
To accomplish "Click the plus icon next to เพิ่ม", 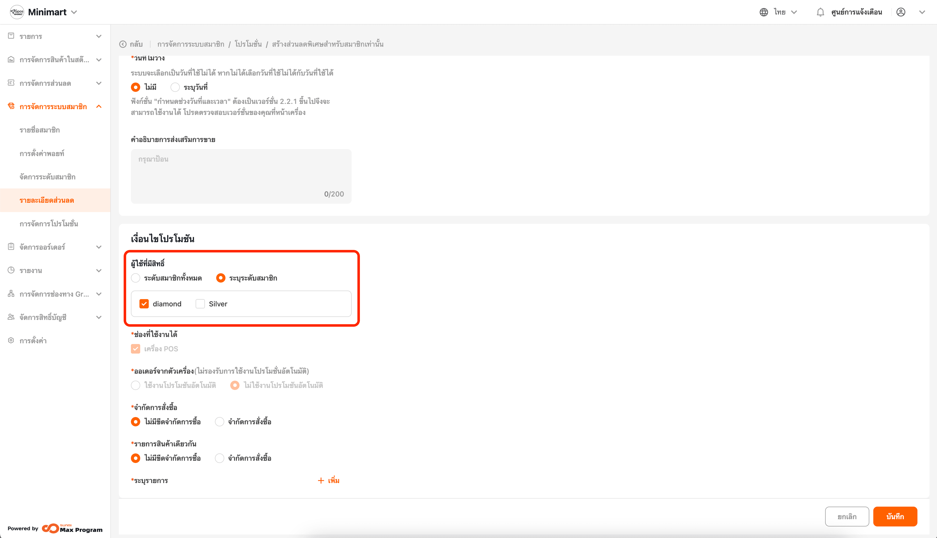I will [321, 480].
